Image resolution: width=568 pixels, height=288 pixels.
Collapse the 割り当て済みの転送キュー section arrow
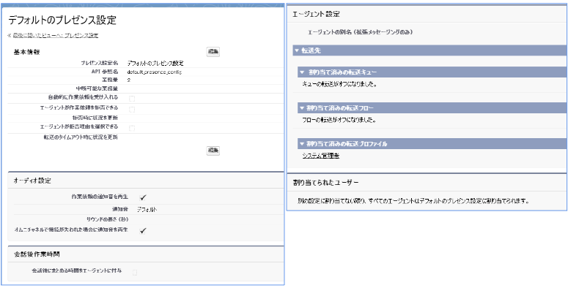(302, 72)
